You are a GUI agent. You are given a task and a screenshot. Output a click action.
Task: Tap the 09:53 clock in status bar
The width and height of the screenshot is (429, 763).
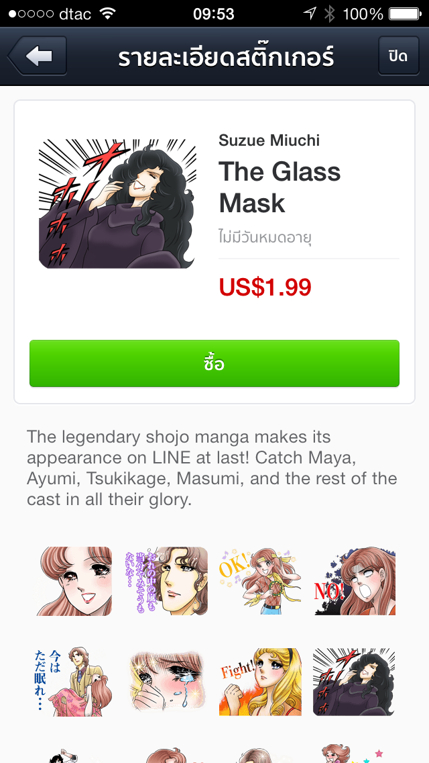pyautogui.click(x=214, y=13)
